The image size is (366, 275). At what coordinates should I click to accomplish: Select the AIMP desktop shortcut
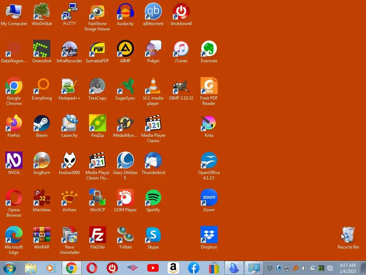pos(125,48)
